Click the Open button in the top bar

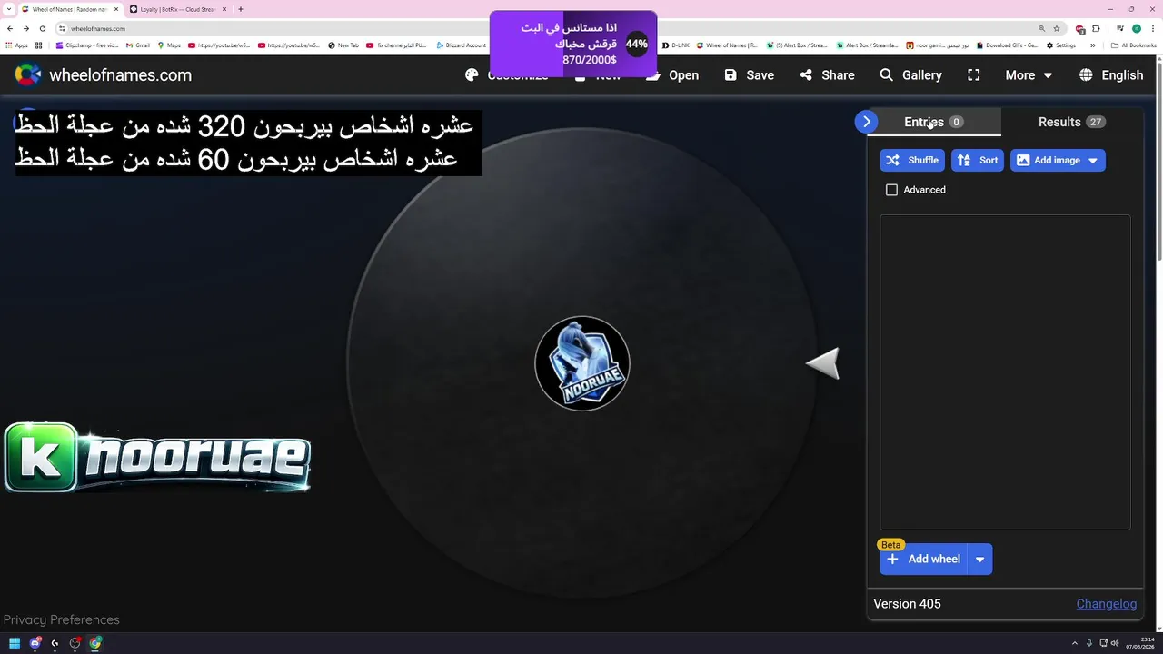tap(672, 75)
